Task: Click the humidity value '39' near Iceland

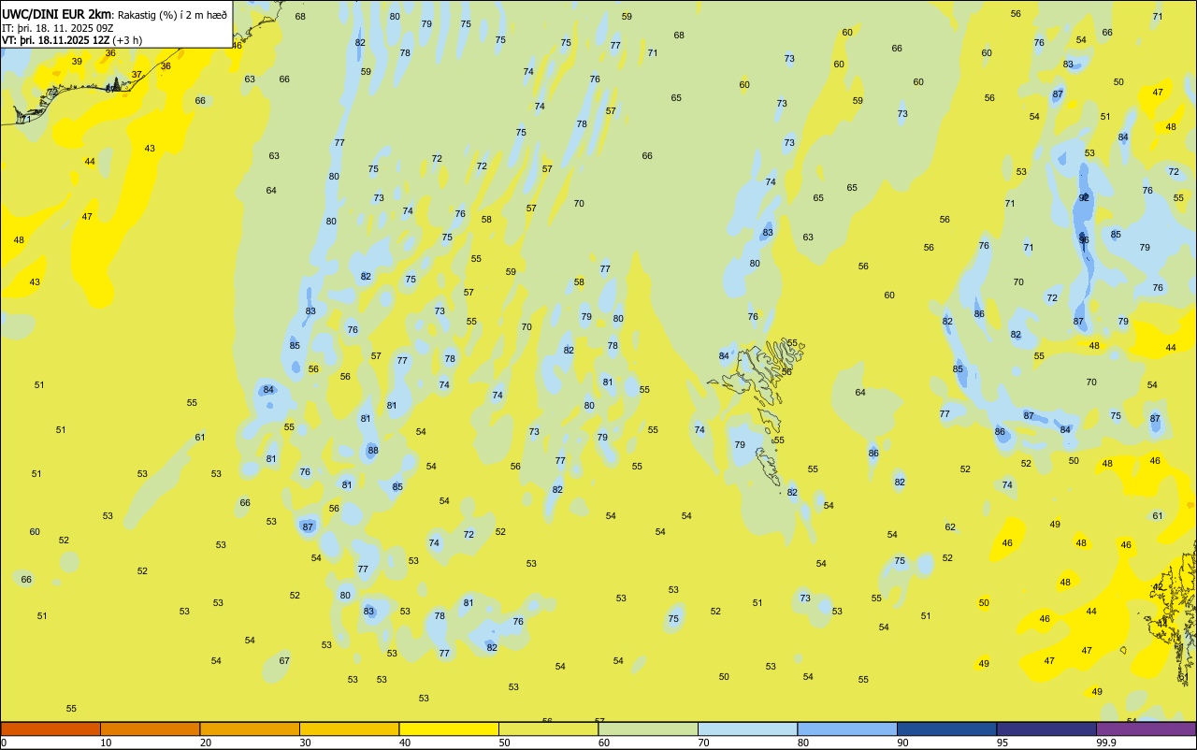Action: 77,61
